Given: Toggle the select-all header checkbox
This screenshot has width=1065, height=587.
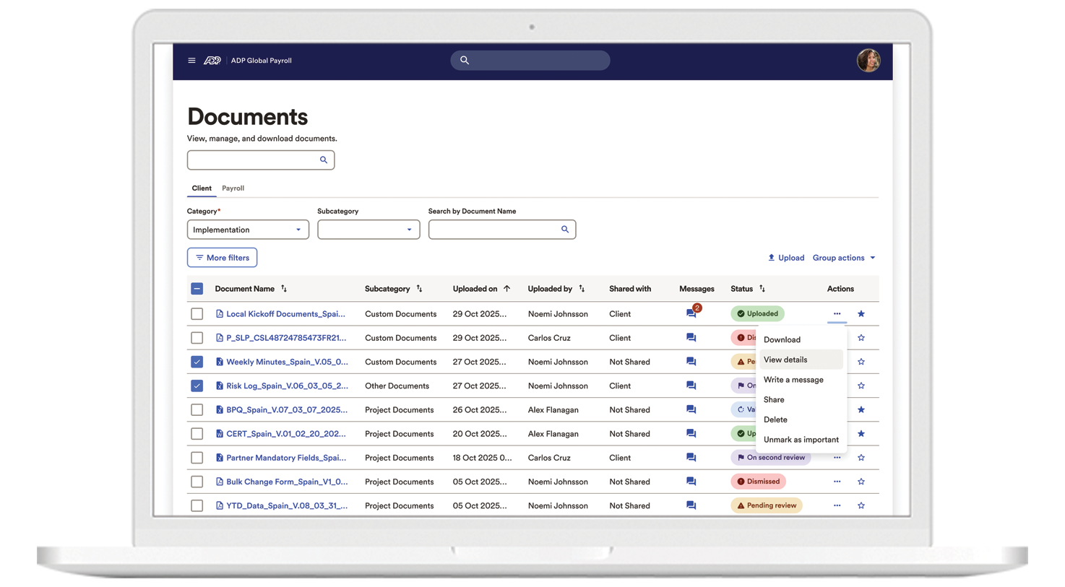Looking at the screenshot, I should 197,289.
